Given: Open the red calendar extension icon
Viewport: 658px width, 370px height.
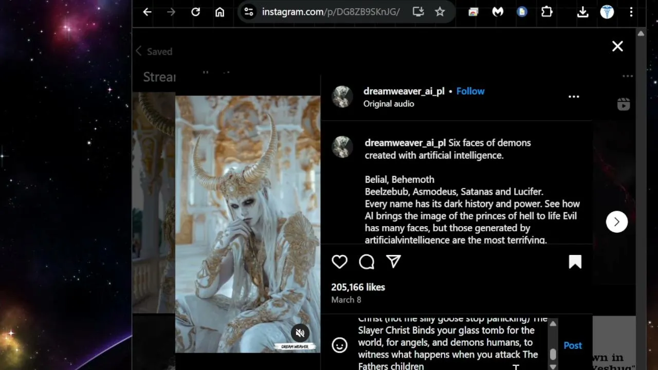Looking at the screenshot, I should click(x=473, y=12).
